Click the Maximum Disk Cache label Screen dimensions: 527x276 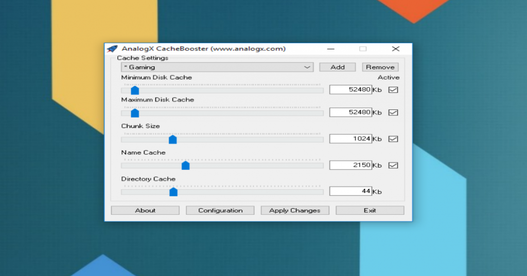157,100
